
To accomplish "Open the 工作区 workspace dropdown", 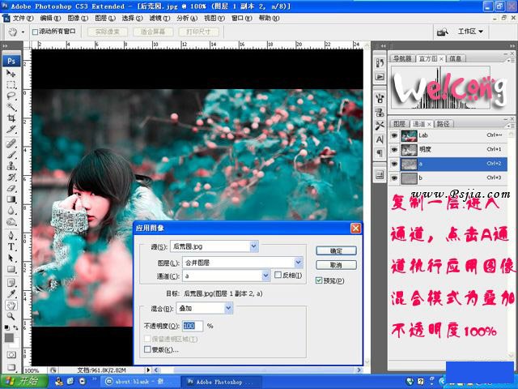I will coord(471,32).
